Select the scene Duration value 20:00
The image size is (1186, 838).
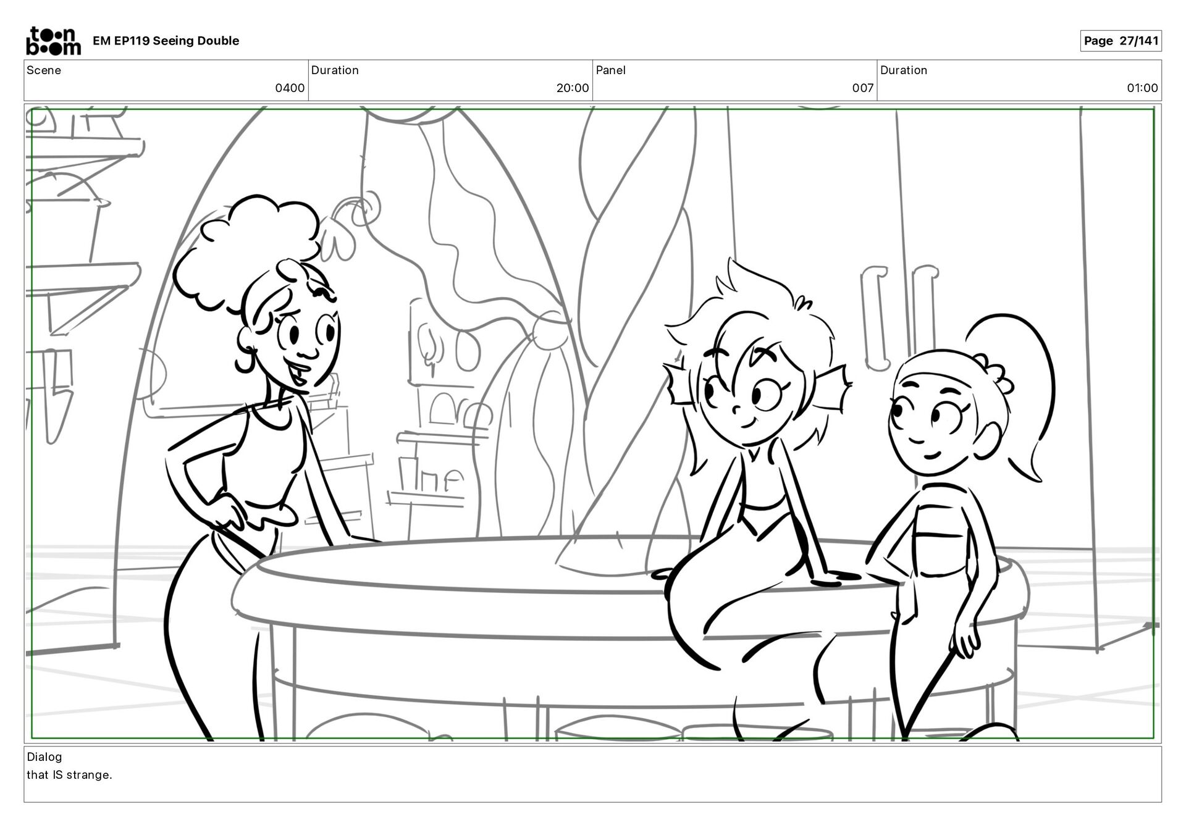(572, 88)
